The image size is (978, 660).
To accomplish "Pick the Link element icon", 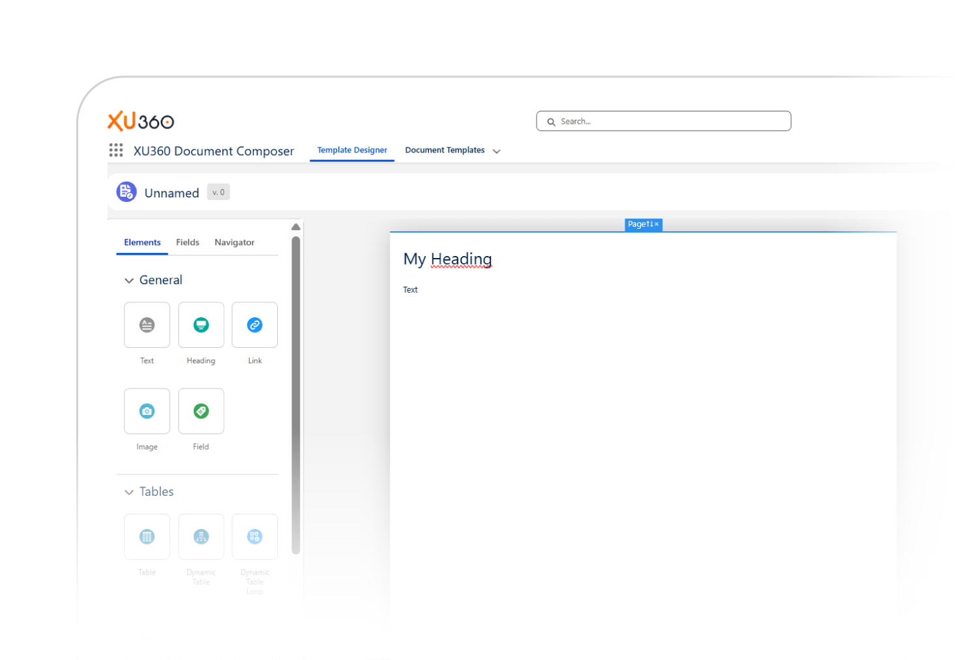I will [x=254, y=324].
